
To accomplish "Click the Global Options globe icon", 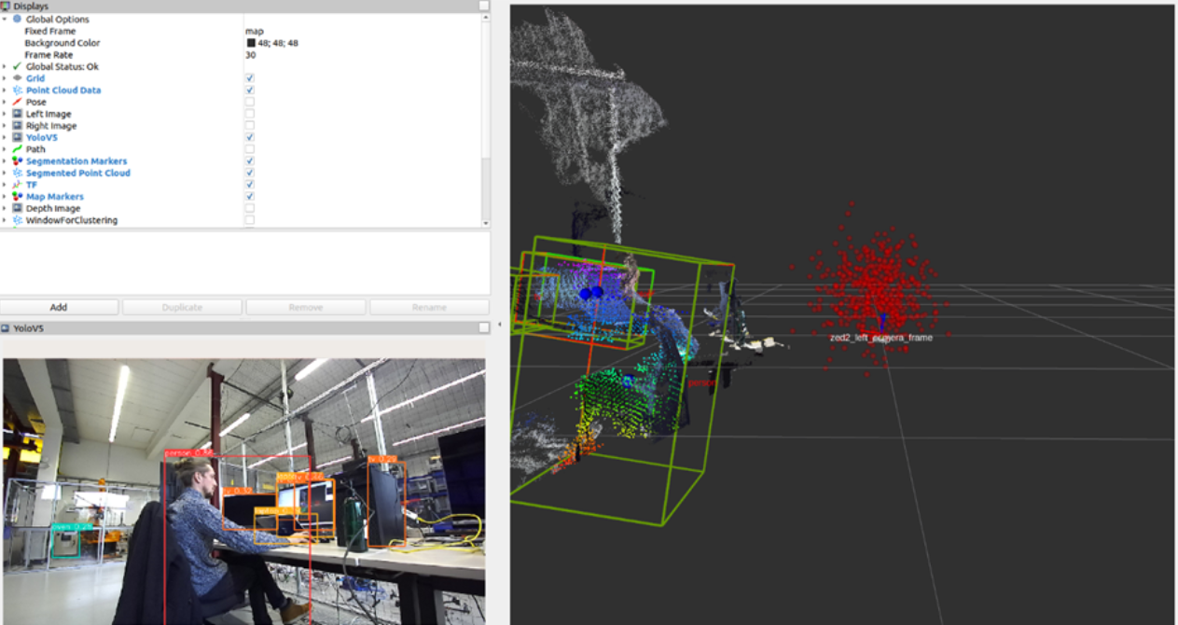I will (17, 19).
